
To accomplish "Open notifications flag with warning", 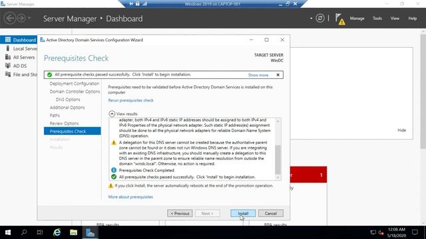I will (339, 19).
